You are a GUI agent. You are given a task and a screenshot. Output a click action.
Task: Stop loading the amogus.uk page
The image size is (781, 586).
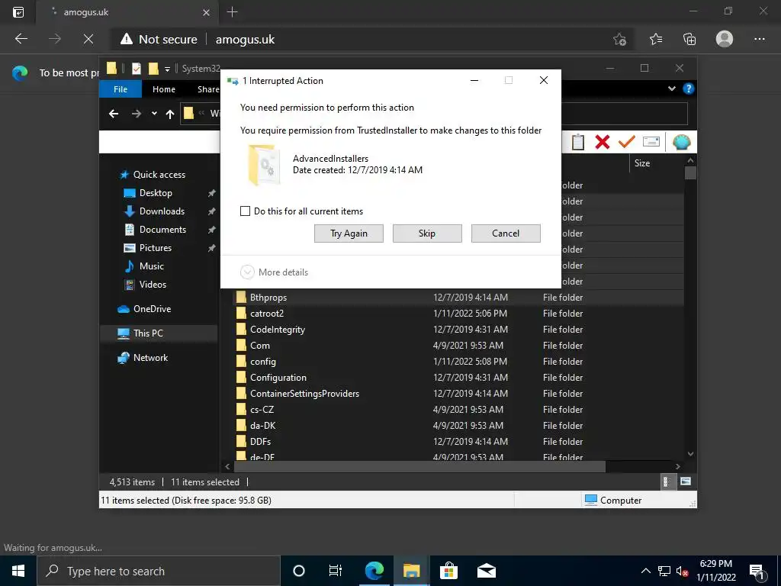pyautogui.click(x=88, y=39)
